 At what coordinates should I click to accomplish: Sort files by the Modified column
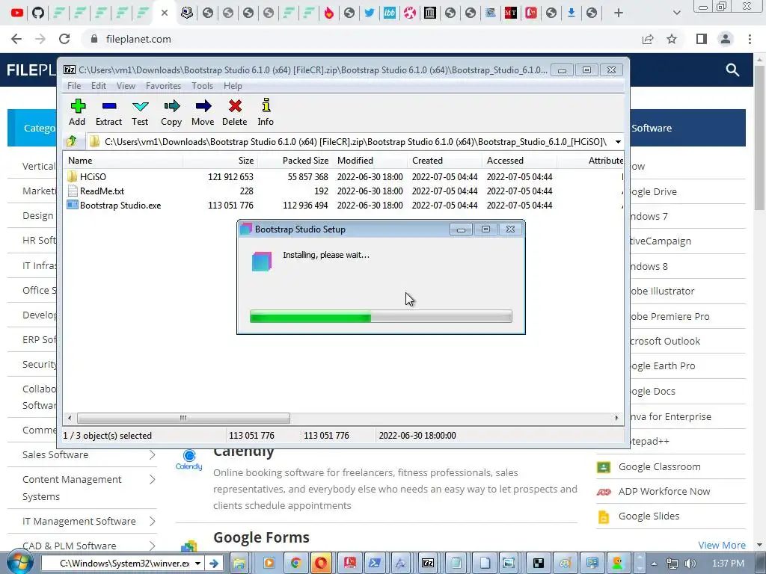pyautogui.click(x=370, y=161)
